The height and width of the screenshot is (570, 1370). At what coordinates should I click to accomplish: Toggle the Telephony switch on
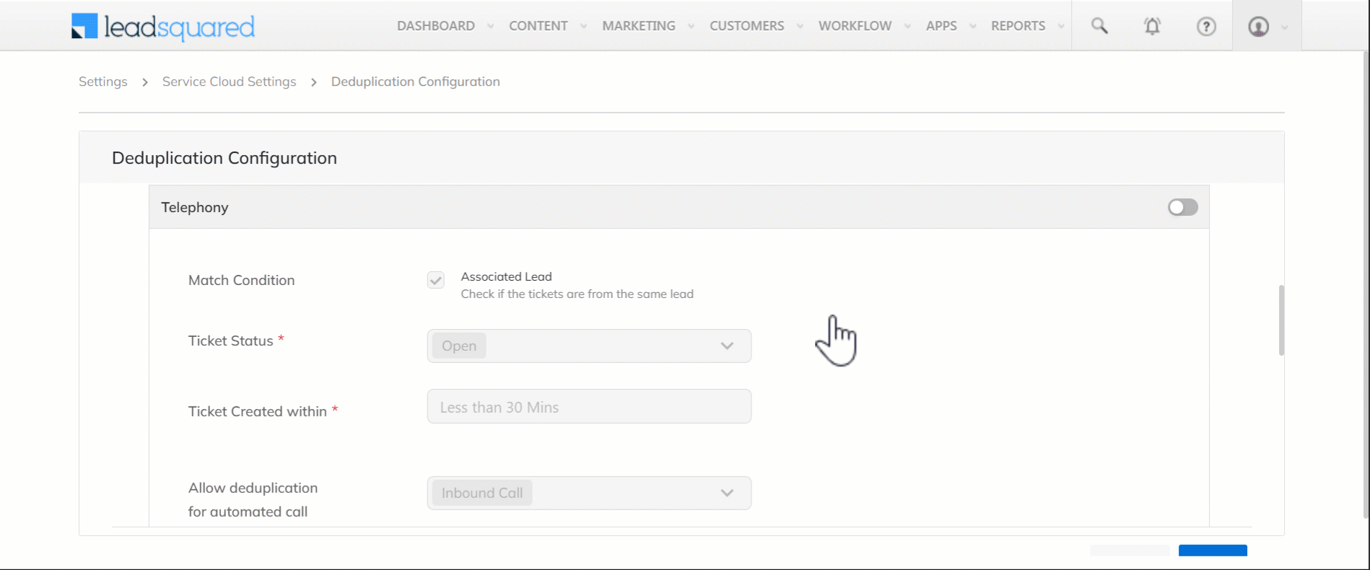[1183, 207]
